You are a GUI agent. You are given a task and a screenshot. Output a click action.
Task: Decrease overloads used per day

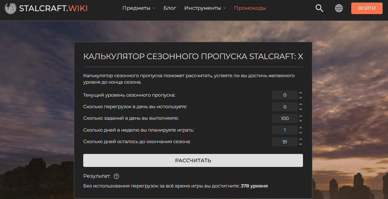[300, 109]
